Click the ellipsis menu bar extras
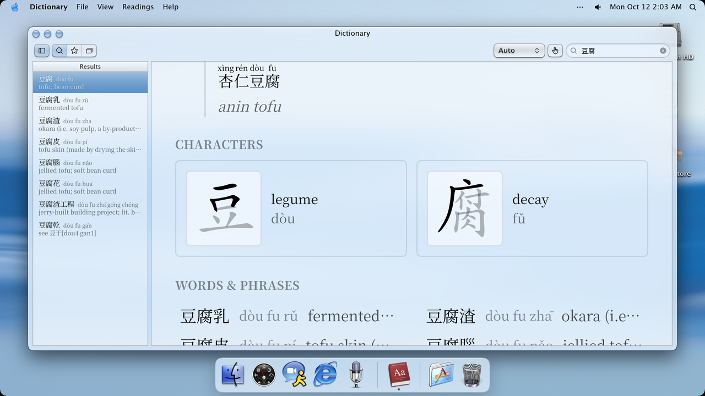This screenshot has height=396, width=705. coord(579,7)
